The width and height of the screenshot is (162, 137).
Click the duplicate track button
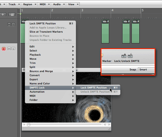point(12,15)
